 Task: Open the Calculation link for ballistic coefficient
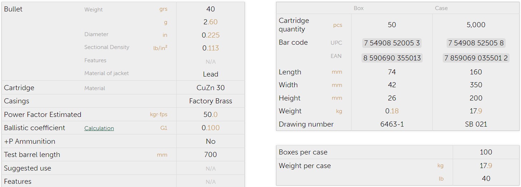[99, 128]
